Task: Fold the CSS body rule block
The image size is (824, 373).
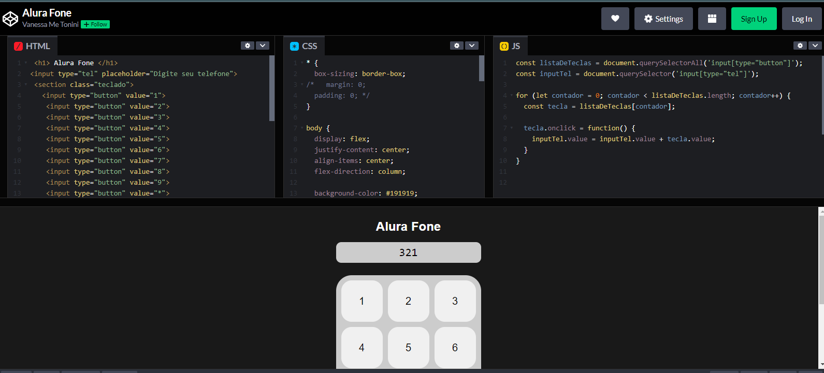Action: (x=302, y=128)
